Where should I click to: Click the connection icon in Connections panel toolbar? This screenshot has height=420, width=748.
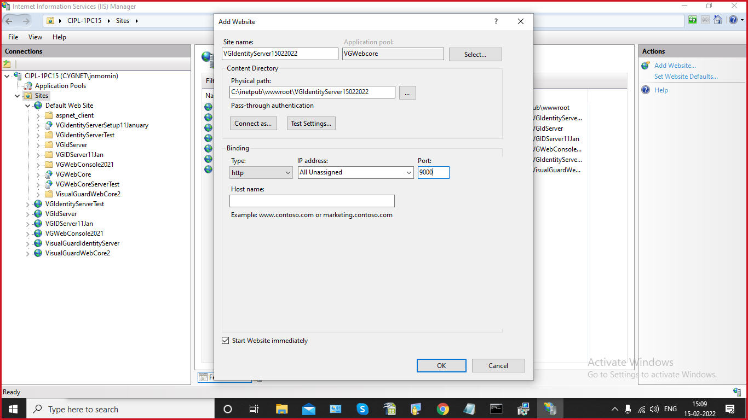tap(7, 65)
